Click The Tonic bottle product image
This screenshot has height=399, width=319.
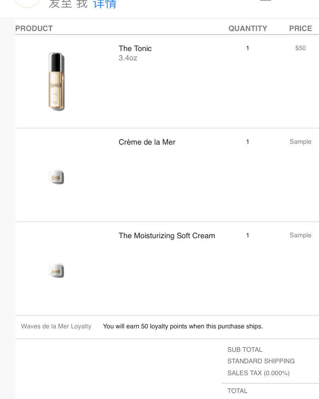coord(56,81)
